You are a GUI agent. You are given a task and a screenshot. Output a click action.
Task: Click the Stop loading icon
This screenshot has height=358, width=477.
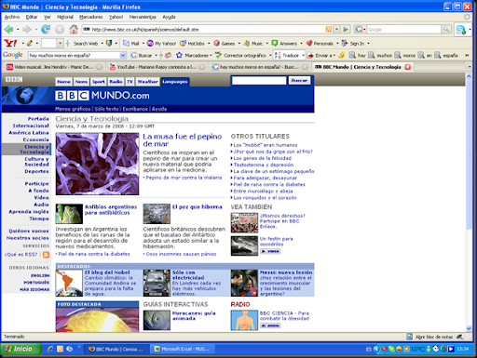(x=60, y=30)
